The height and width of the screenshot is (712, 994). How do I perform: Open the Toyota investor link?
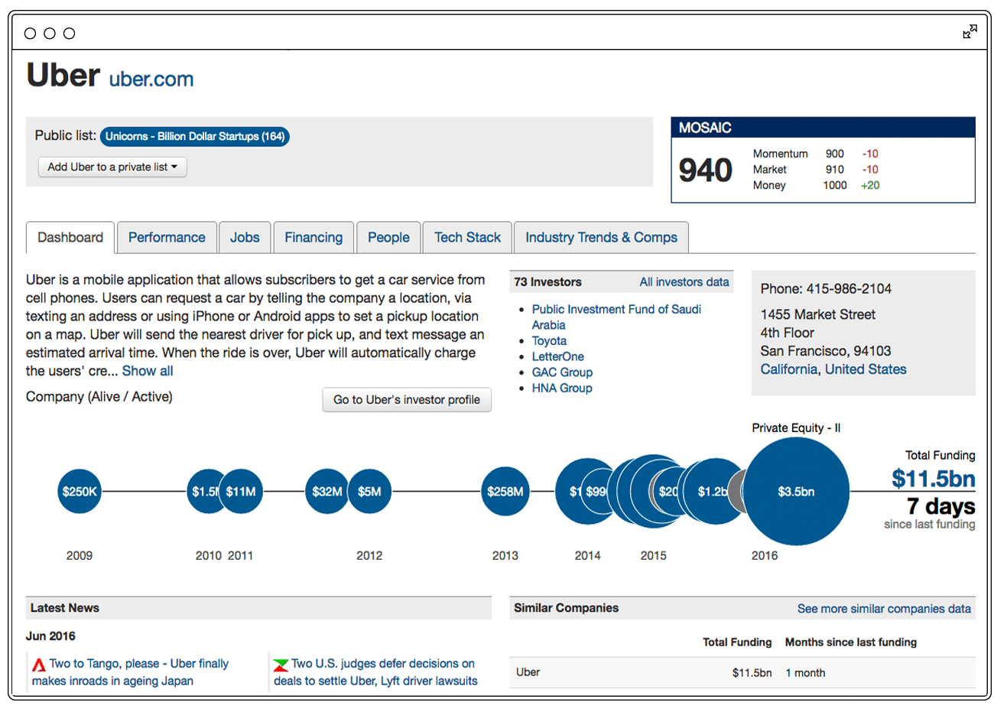[549, 341]
